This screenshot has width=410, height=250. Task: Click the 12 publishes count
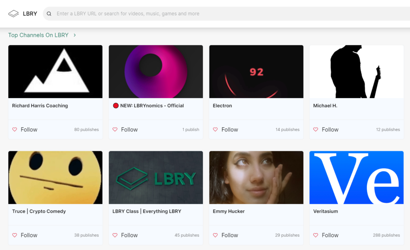click(388, 129)
